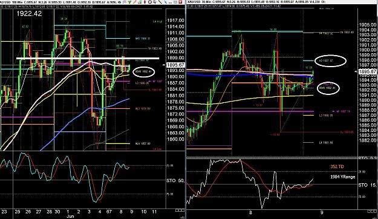
Task: Click 1887.00 on left chart price axis
Action: [176, 83]
